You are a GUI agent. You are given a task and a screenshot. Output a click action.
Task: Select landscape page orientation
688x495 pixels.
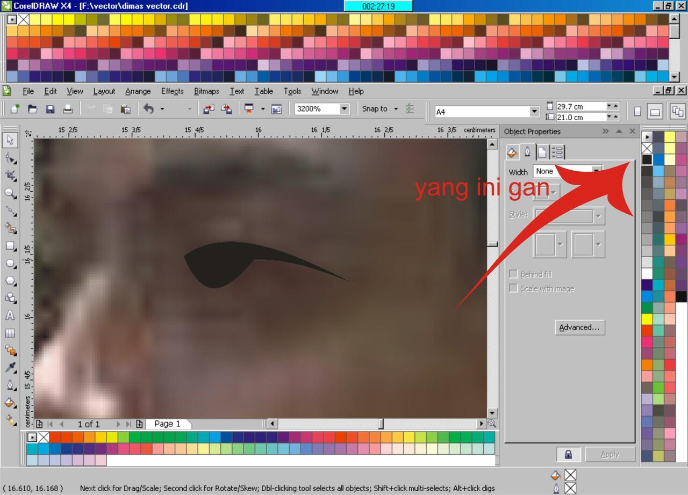pos(655,112)
